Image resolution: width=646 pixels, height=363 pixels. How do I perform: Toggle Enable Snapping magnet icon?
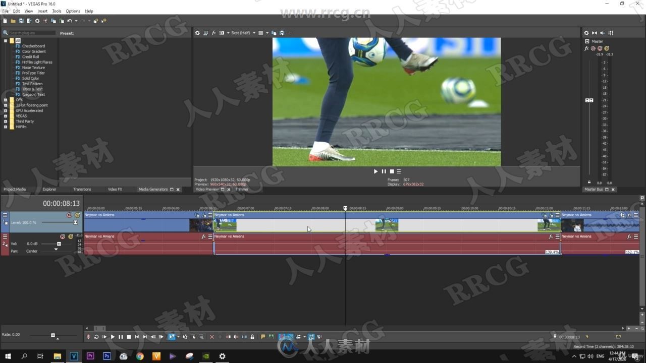281,337
